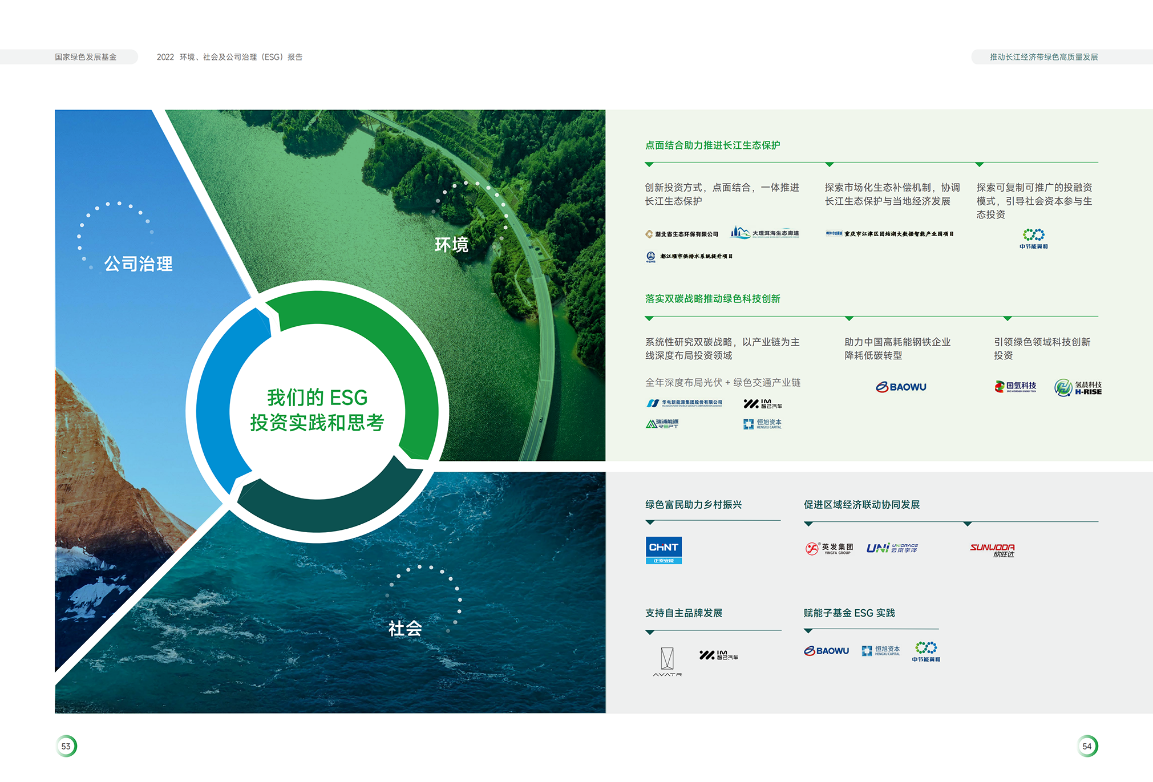Select the 环境 section label
This screenshot has width=1153, height=782.
coord(451,245)
